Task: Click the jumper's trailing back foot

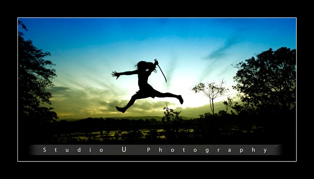Action: pos(120,109)
